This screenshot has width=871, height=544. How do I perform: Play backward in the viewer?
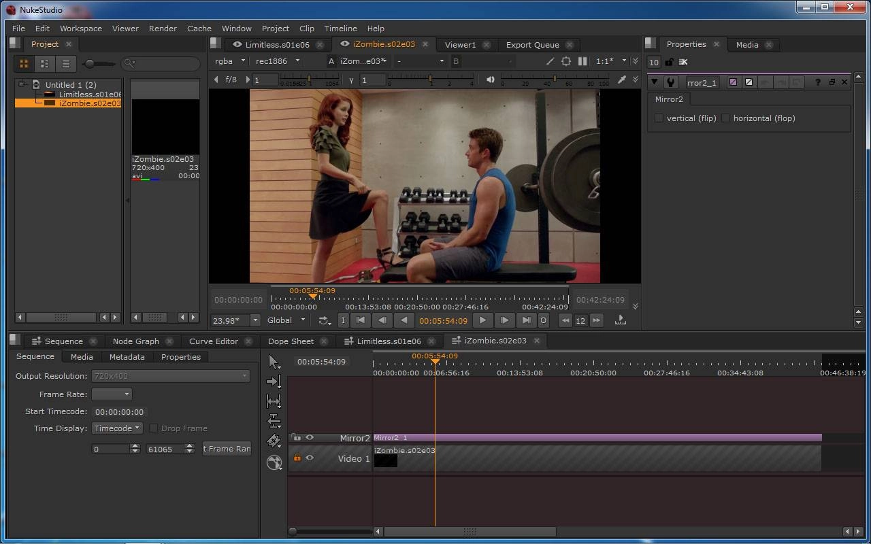click(404, 320)
